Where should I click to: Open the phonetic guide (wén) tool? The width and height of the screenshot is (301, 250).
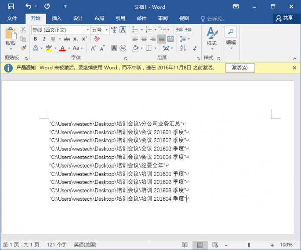pyautogui.click(x=114, y=29)
